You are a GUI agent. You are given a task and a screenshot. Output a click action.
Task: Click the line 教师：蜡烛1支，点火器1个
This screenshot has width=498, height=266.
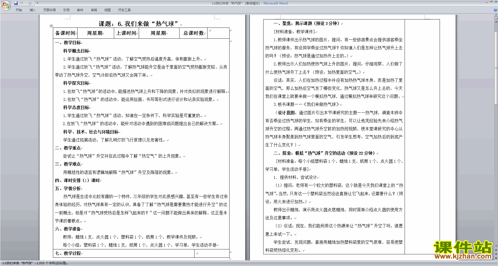pos(131,237)
